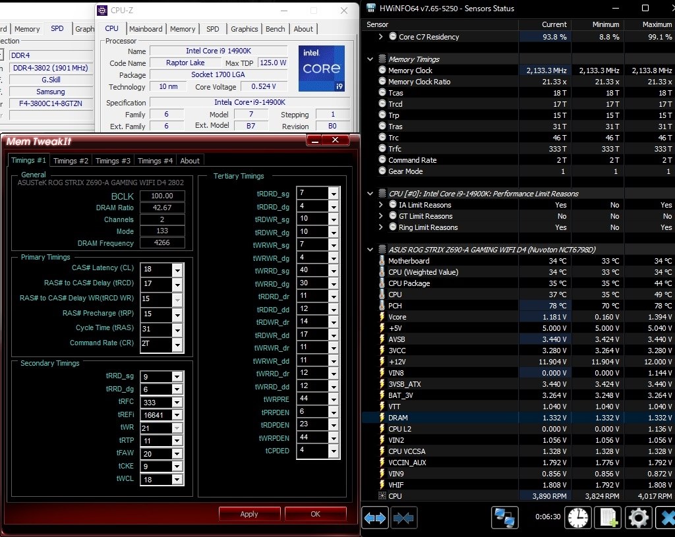The width and height of the screenshot is (675, 537).
Task: Click the Apply button in Mem TweakIt
Action: tap(249, 514)
